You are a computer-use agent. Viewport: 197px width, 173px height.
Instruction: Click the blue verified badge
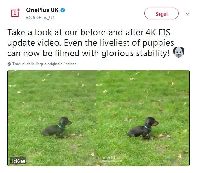pyautogui.click(x=63, y=10)
